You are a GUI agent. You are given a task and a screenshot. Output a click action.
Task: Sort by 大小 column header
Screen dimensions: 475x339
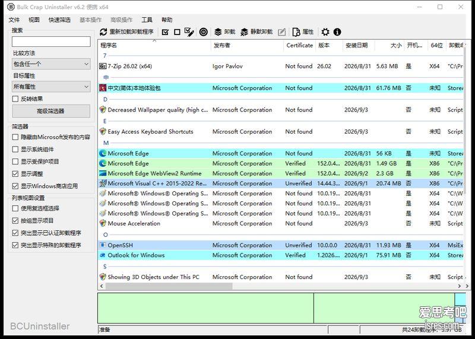point(389,46)
